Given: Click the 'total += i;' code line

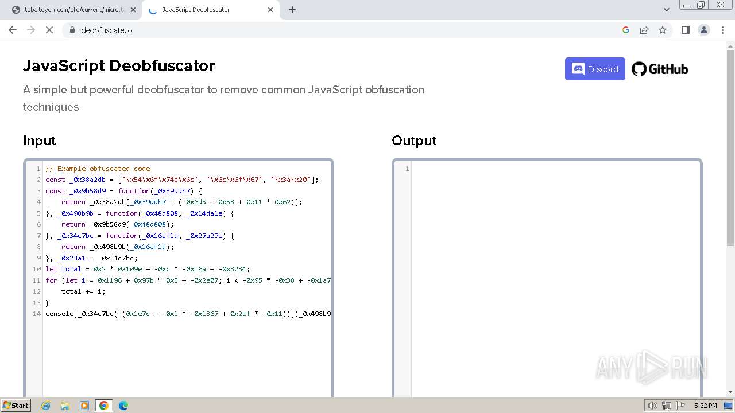Looking at the screenshot, I should [83, 291].
